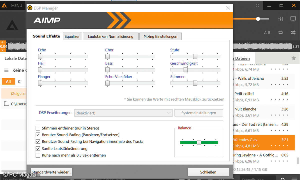Click the (Zeige all row in library
The height and width of the screenshot is (180, 300).
[x=14, y=94]
